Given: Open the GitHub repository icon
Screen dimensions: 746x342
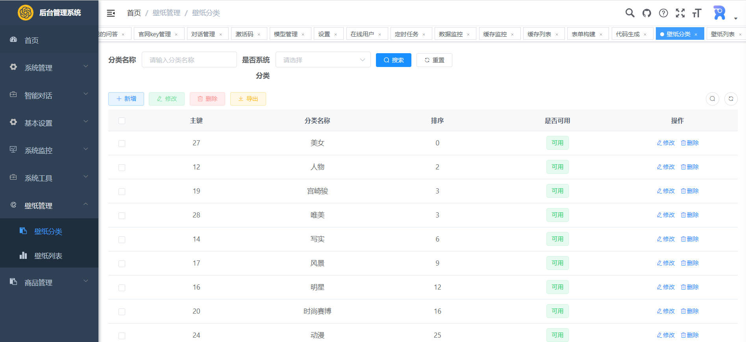Looking at the screenshot, I should pos(647,13).
